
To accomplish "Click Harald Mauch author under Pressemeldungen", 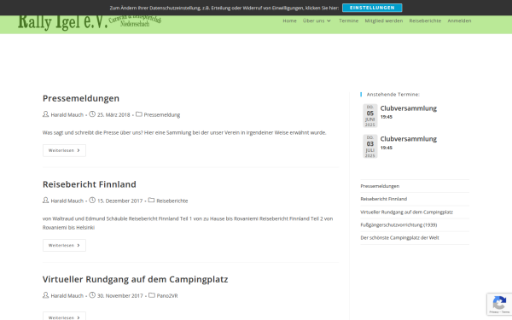I will click(x=67, y=115).
